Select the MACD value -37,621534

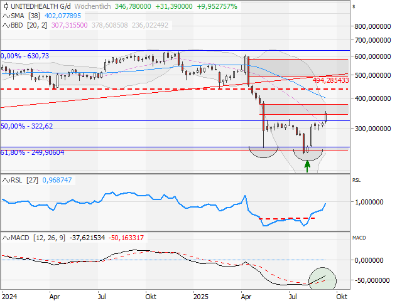[87, 238]
